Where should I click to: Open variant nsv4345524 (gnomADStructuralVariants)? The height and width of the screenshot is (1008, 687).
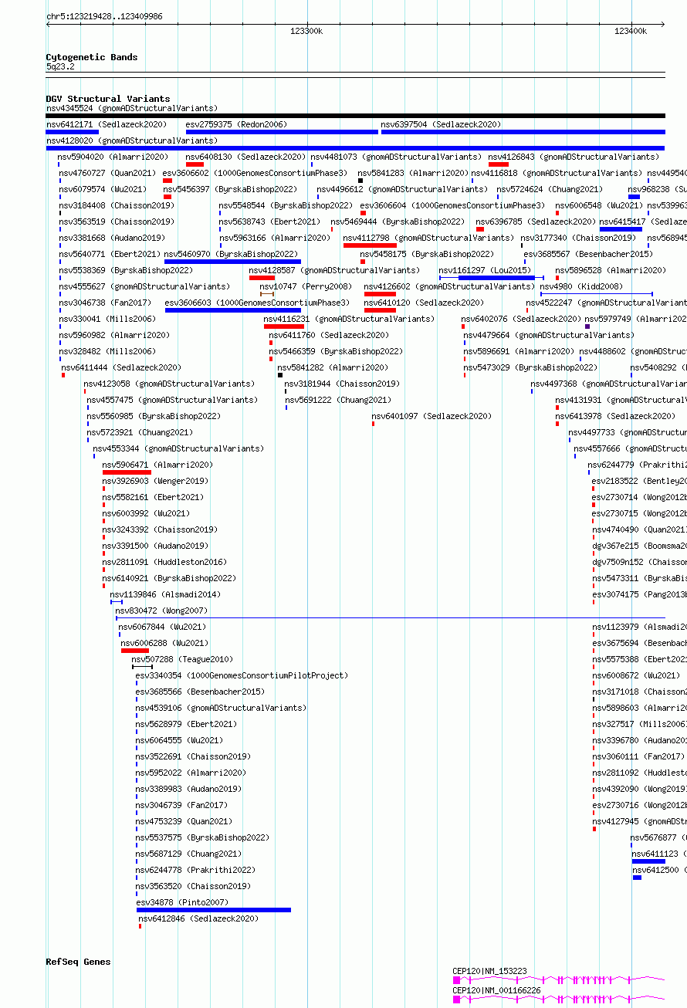(x=132, y=108)
